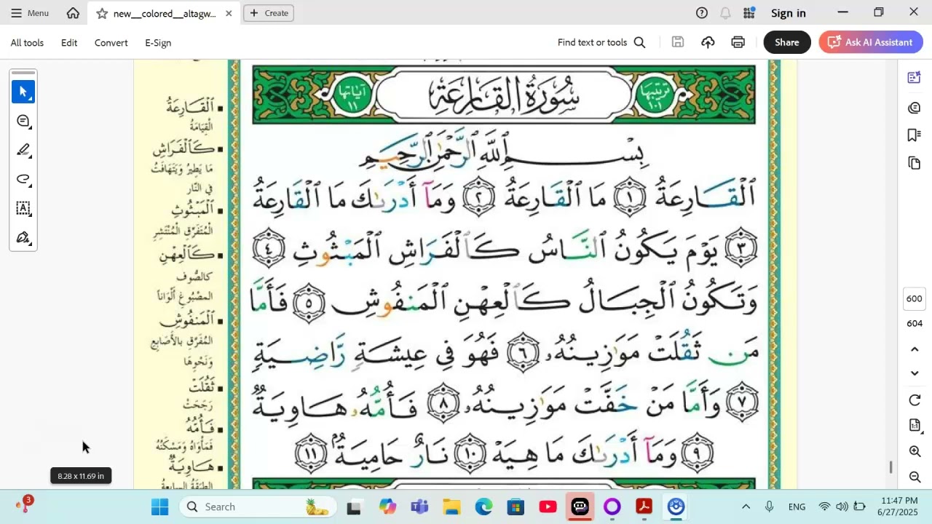Click the taskbar microphone icon
Screen dimensions: 932x524
point(769,507)
